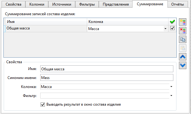This screenshot has width=191, height=114.
Task: Copy the selected summation record
Action: tap(182, 39)
